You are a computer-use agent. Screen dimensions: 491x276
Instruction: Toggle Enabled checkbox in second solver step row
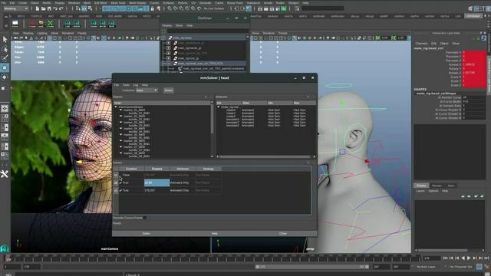coord(120,182)
